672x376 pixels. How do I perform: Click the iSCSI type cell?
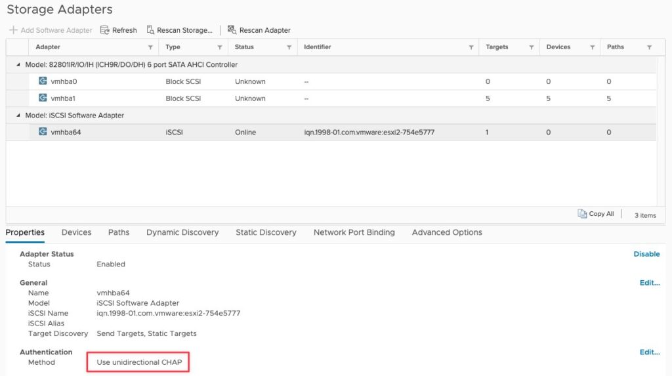175,132
